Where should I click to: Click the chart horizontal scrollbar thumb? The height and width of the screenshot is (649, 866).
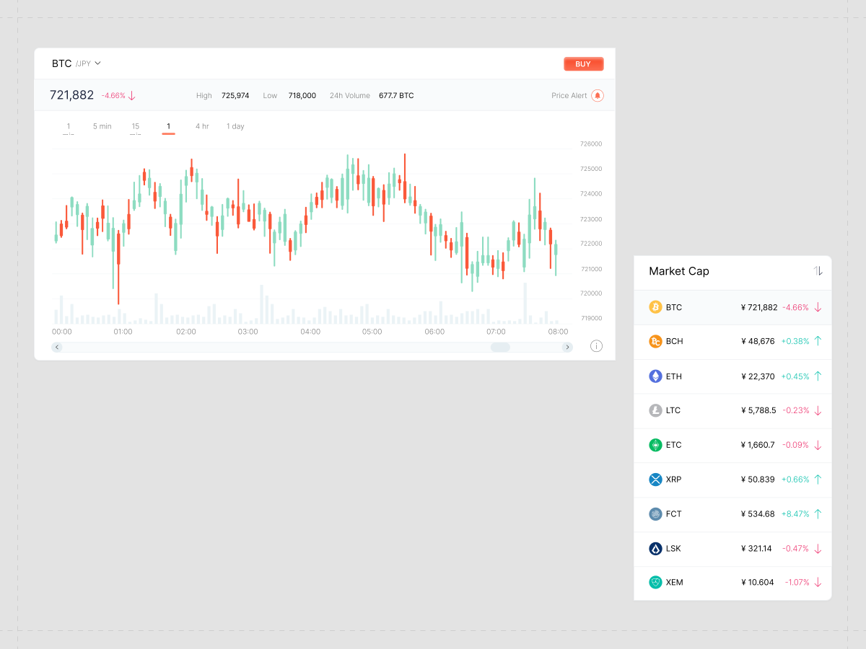pos(500,347)
